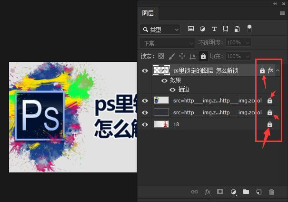Filter for type layers

click(214, 29)
